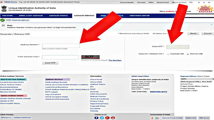Click the A- decrease font size control
The width and height of the screenshot is (214, 120).
[x=199, y=2]
